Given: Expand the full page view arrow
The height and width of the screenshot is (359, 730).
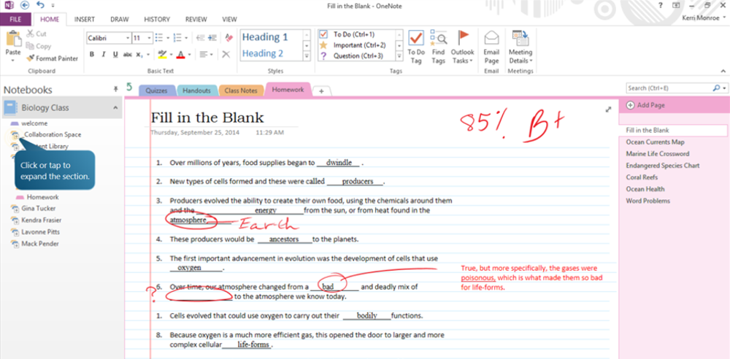Looking at the screenshot, I should (x=608, y=109).
